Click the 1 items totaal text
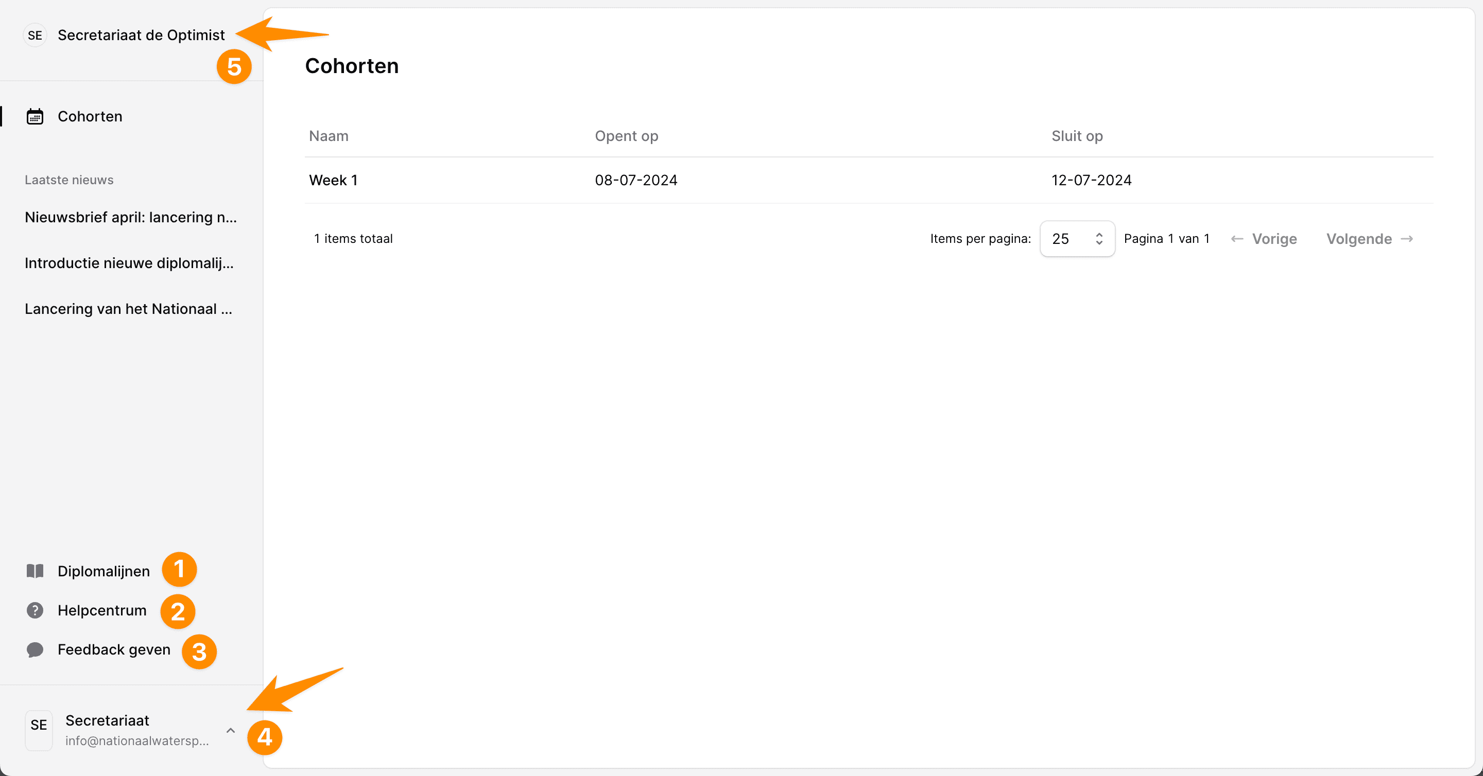The image size is (1483, 776). pyautogui.click(x=353, y=238)
